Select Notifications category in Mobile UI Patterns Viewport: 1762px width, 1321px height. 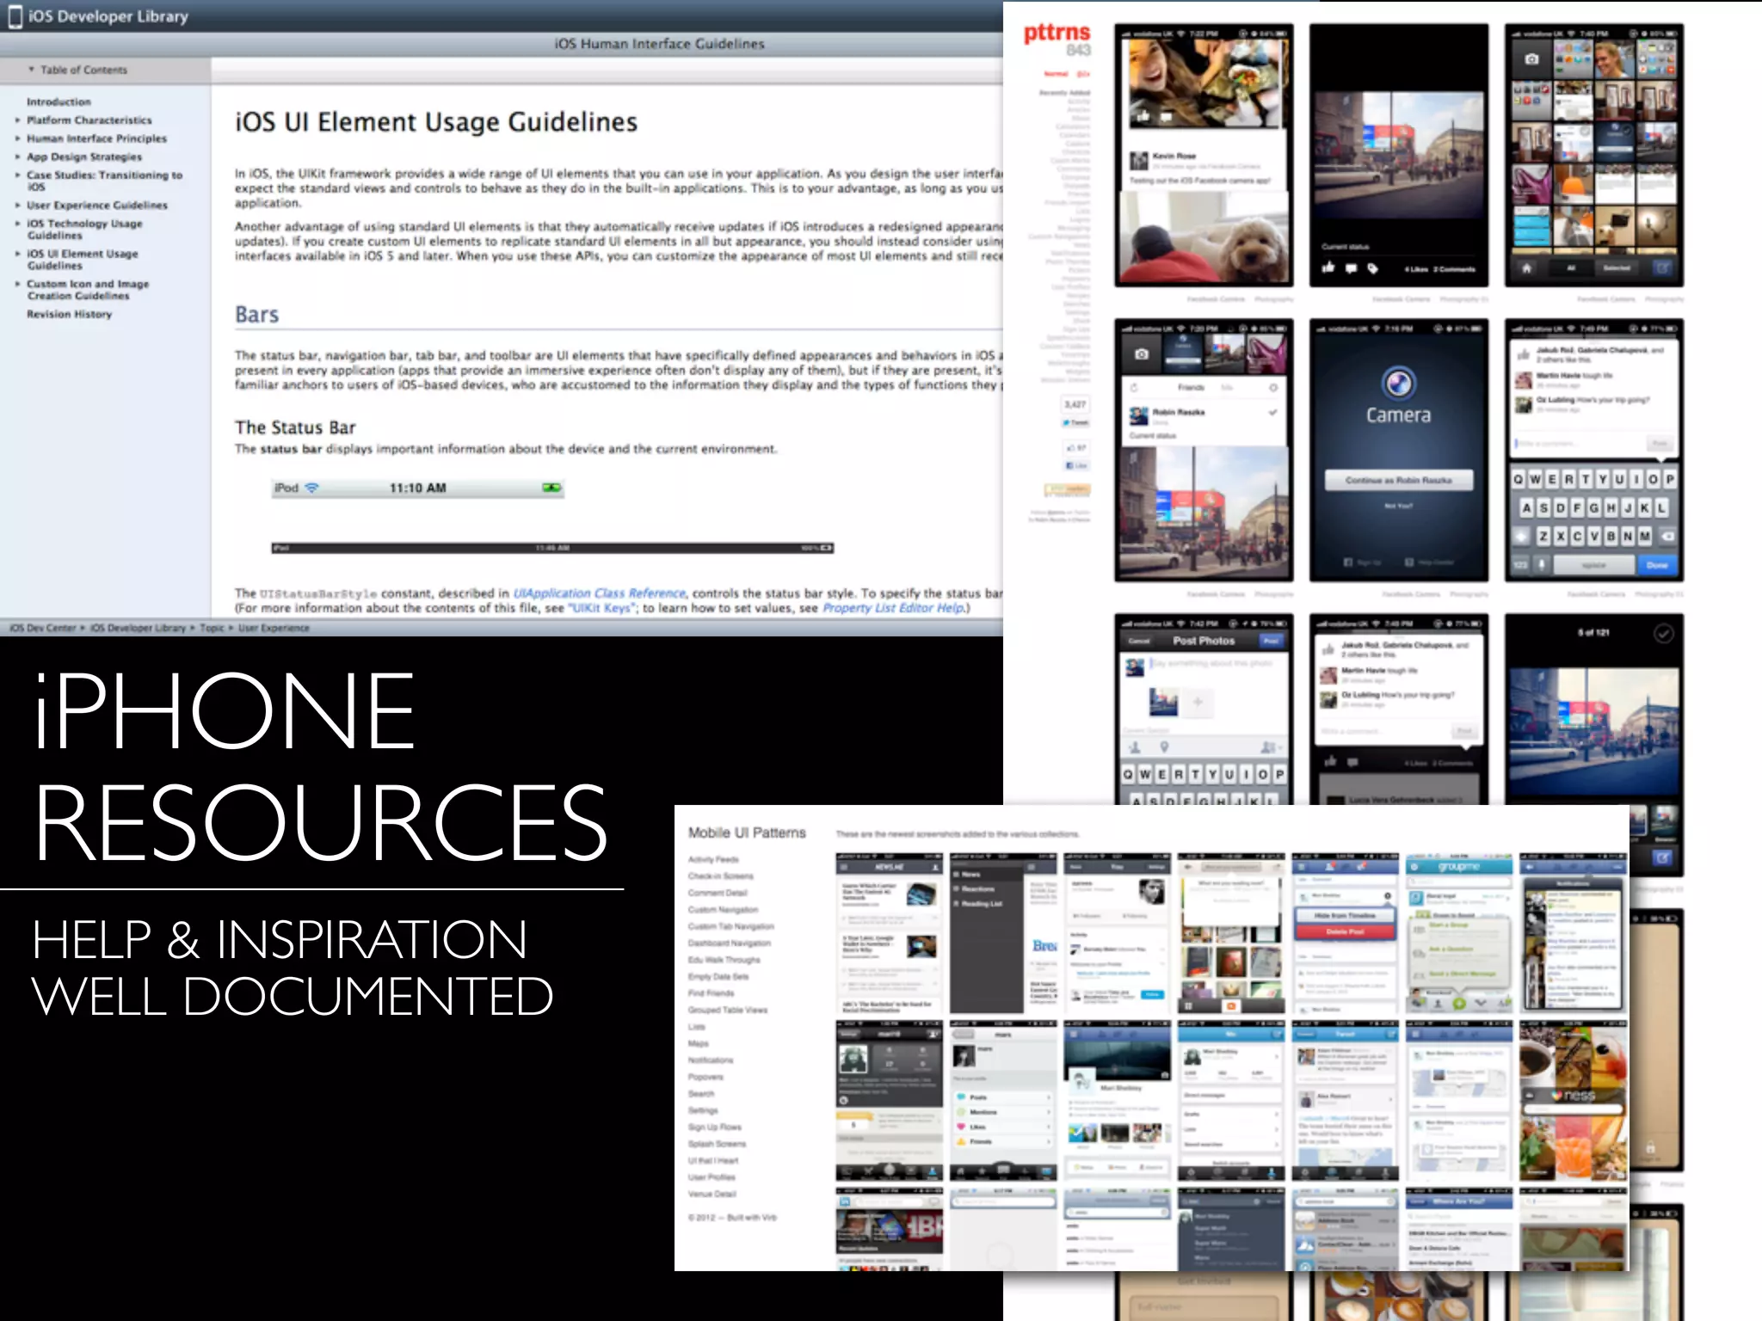click(711, 1060)
